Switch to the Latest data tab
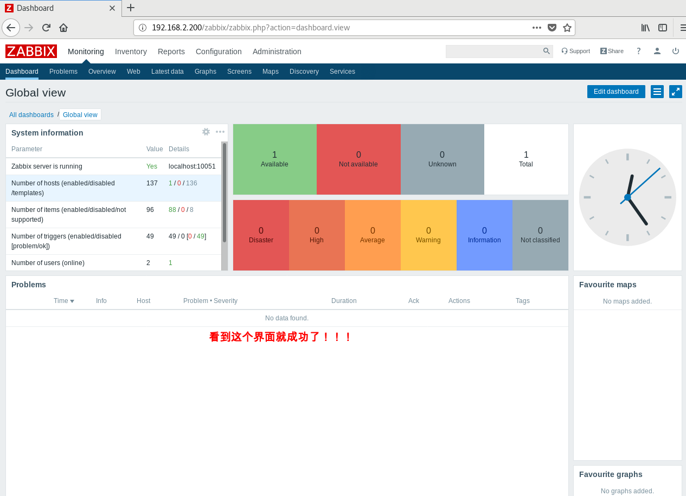The width and height of the screenshot is (686, 496). pyautogui.click(x=167, y=72)
